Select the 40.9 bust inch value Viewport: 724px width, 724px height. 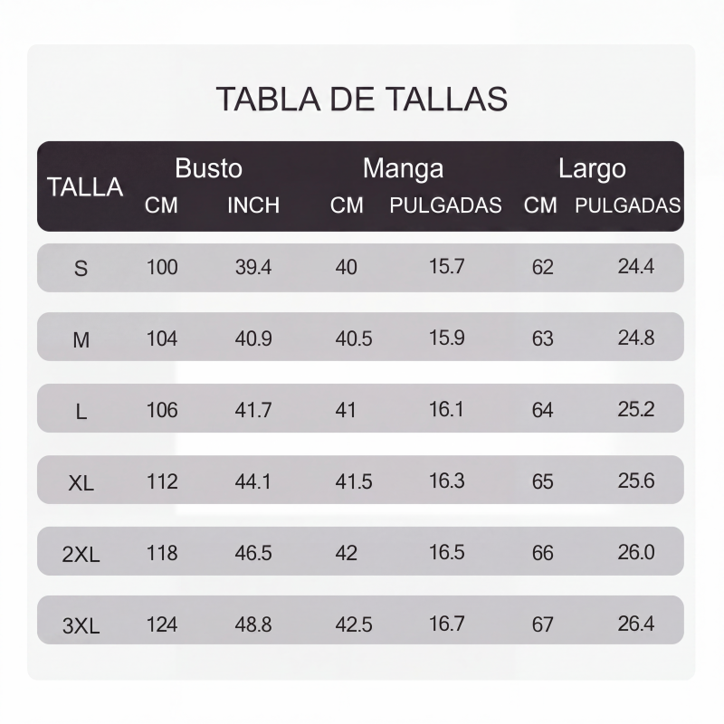tap(253, 338)
